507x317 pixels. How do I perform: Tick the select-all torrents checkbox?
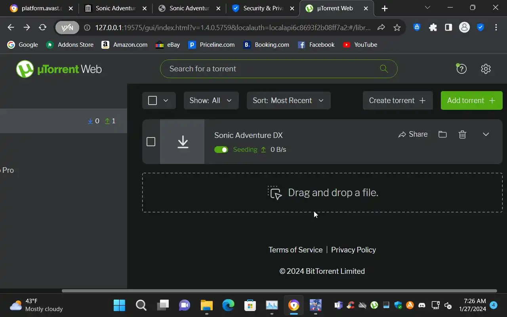(x=152, y=100)
